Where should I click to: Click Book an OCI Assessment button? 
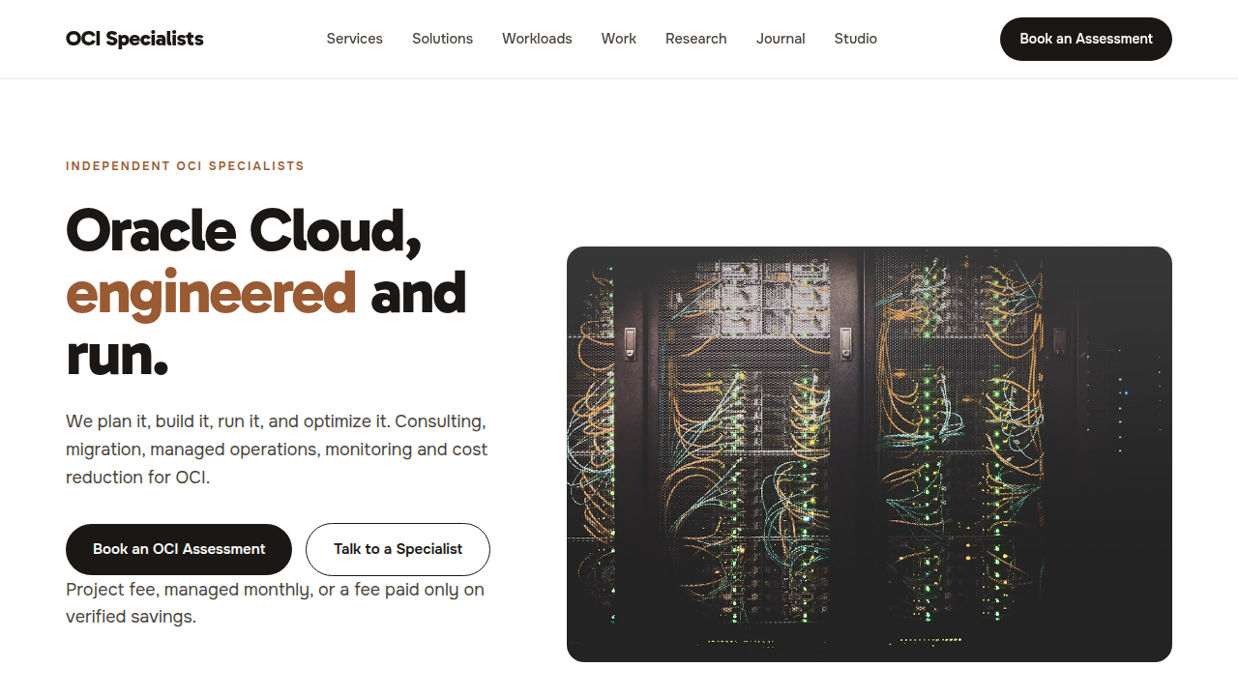(179, 549)
